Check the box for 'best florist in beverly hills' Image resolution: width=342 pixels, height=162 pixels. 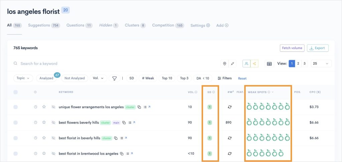coord(15,138)
